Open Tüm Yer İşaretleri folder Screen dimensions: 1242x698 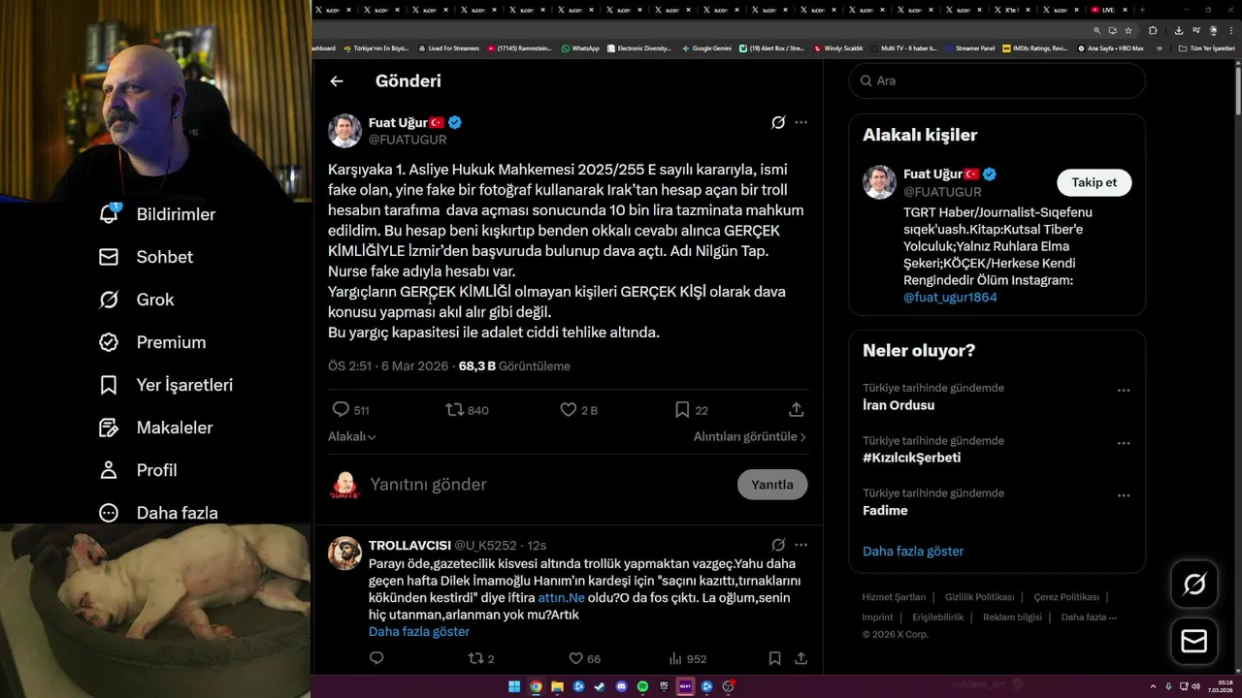point(1206,48)
